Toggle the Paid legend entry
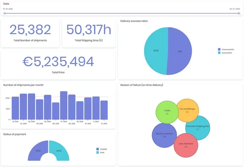 (x=100, y=153)
